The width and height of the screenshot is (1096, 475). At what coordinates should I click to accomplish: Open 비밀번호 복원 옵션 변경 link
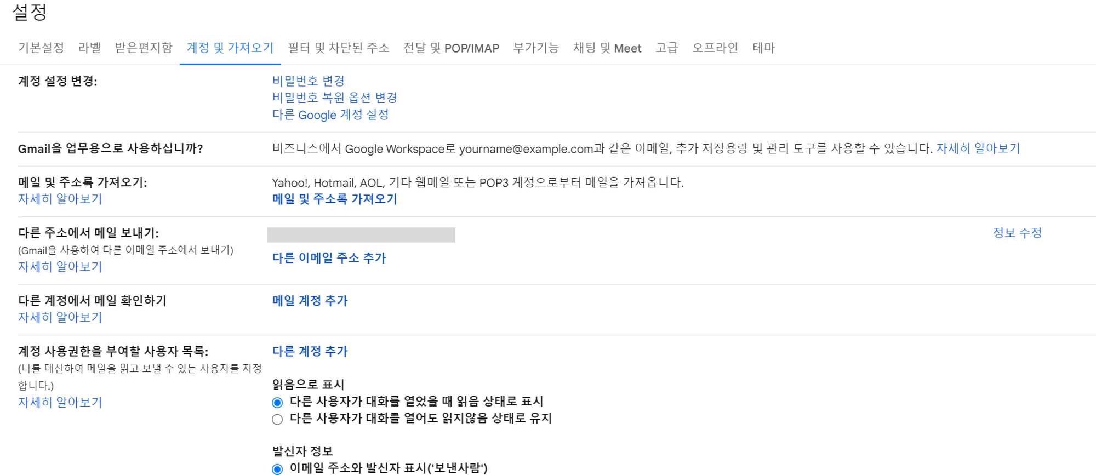[x=334, y=98]
